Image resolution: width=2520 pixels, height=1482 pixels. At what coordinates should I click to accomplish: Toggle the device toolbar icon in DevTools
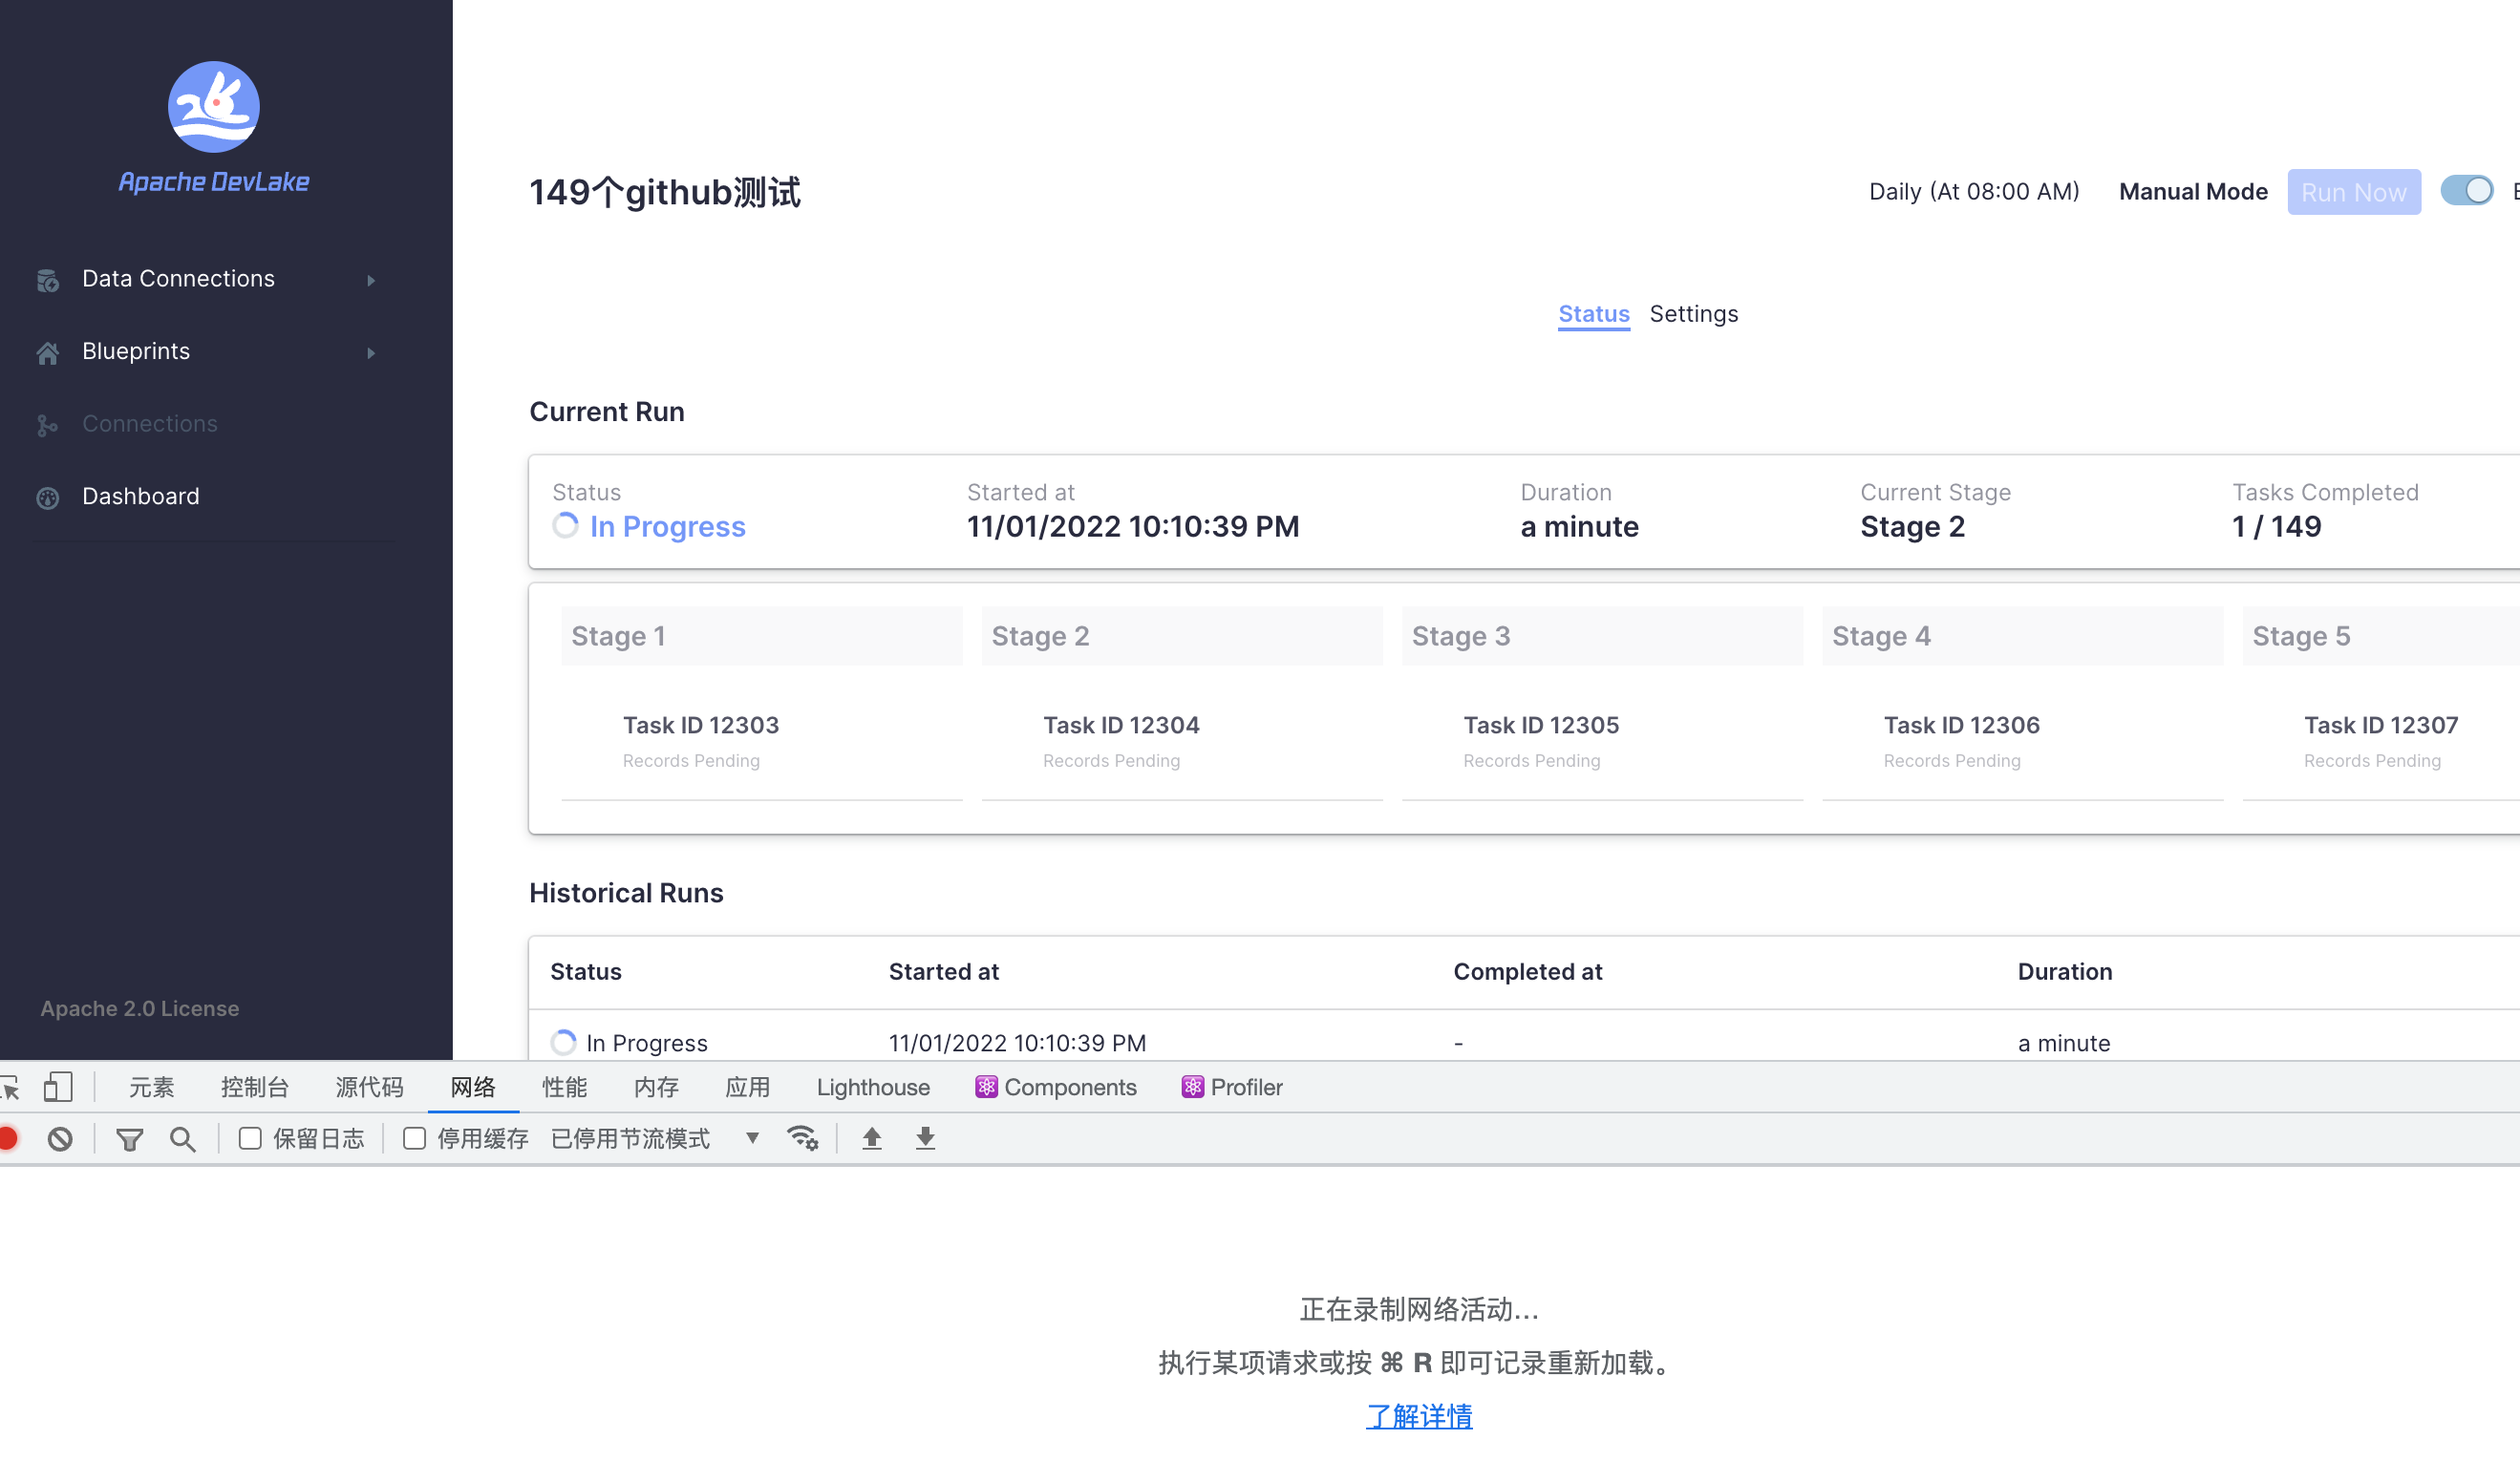pyautogui.click(x=58, y=1088)
